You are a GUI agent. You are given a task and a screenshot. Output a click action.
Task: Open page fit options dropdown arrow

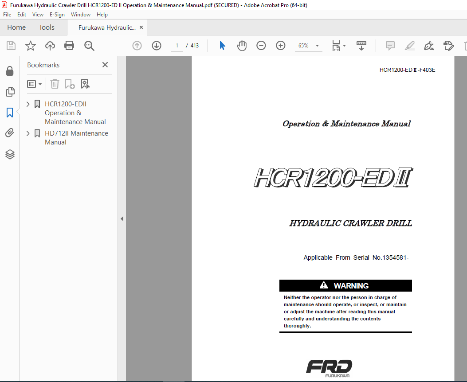(344, 46)
